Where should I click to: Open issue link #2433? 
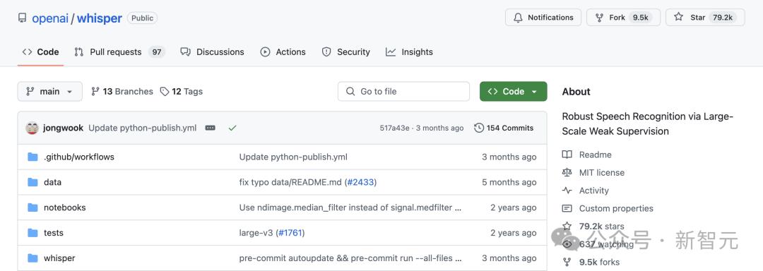360,182
